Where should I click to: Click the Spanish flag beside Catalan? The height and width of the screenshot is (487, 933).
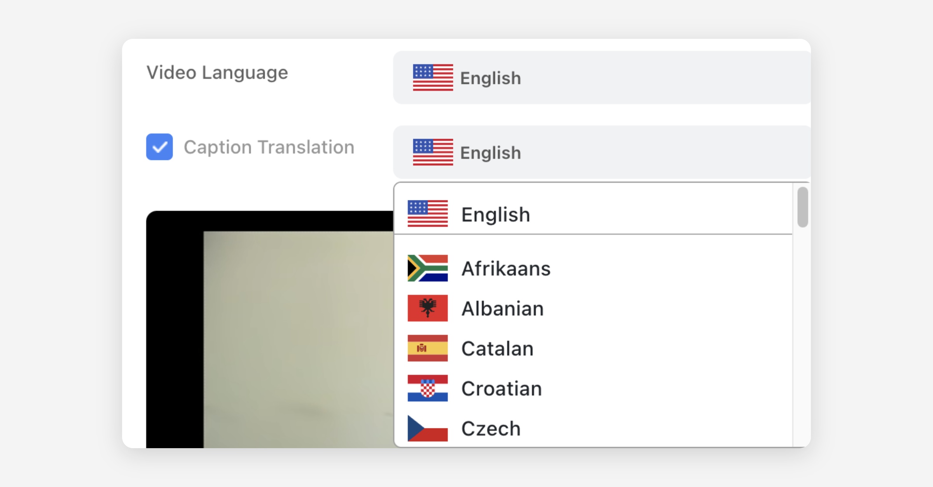pyautogui.click(x=427, y=348)
